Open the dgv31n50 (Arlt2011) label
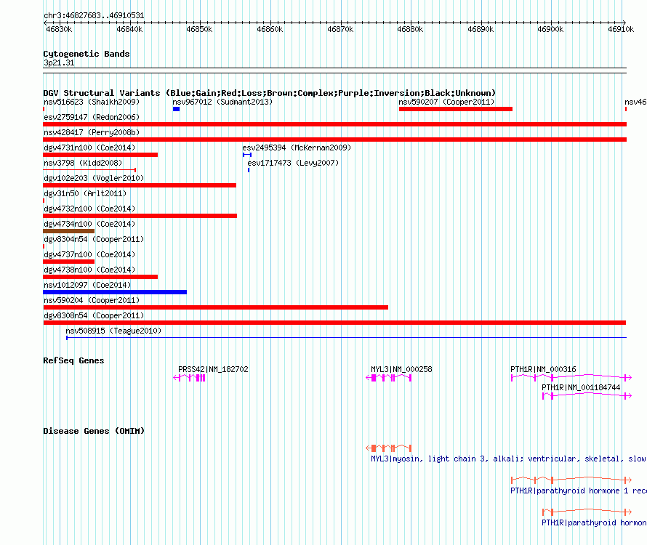 point(85,193)
